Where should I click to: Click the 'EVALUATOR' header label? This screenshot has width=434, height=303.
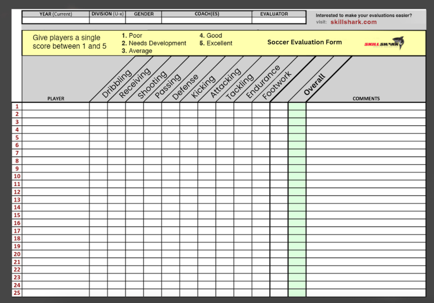(274, 14)
